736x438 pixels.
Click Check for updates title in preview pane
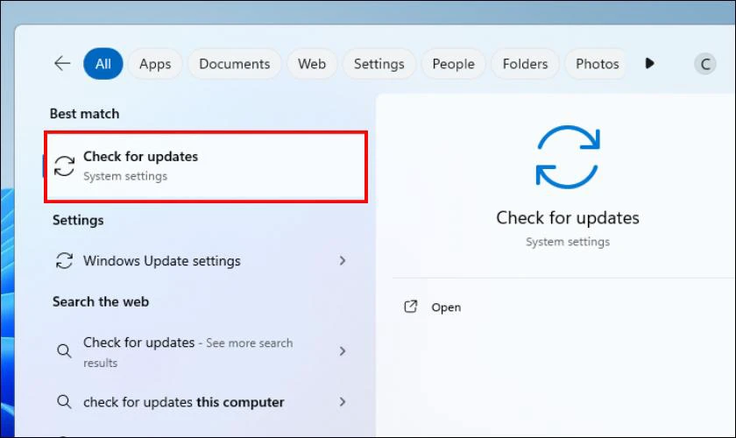point(568,218)
